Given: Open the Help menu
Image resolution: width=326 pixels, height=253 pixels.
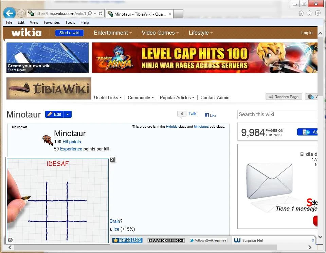Looking at the screenshot, I should pyautogui.click(x=85, y=22).
